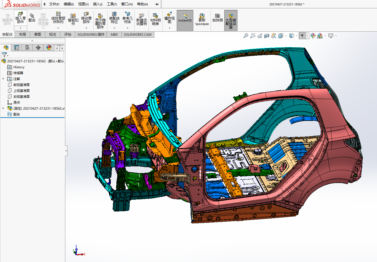The image size is (377, 262).
Task: Select the 智能扣件 (Smart Fasteners) tool
Action: pos(73,19)
